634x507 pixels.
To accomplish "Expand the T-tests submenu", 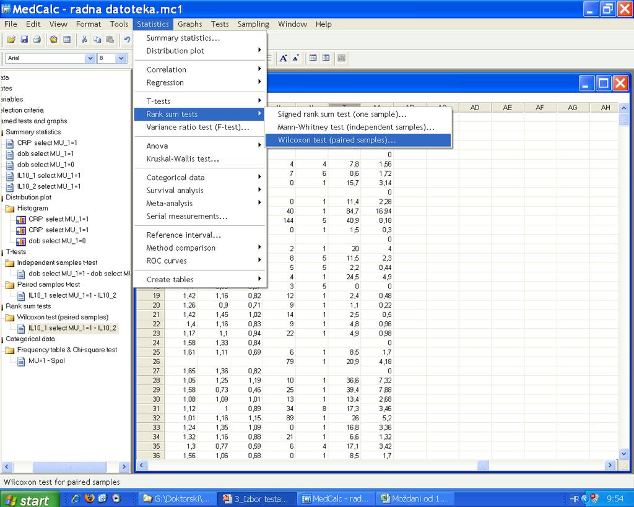I will (x=200, y=101).
